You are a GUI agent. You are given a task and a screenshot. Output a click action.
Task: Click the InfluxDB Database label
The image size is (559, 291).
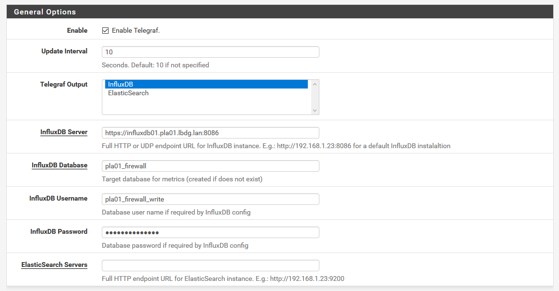tap(60, 165)
